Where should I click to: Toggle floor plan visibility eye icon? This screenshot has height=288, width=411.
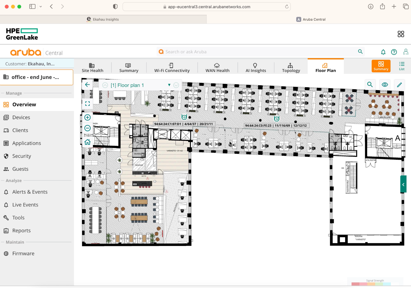385,85
